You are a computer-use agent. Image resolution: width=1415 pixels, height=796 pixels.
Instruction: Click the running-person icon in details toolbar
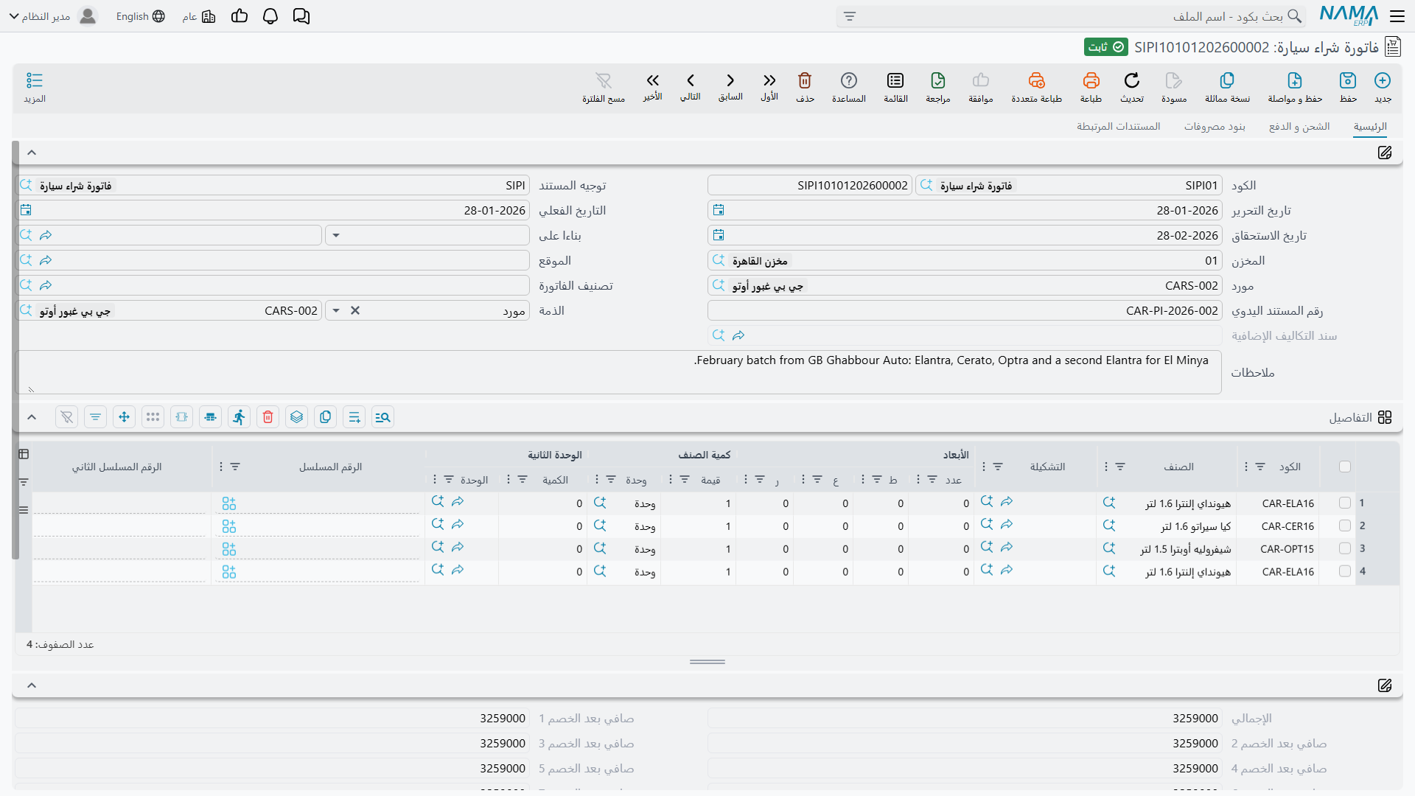click(239, 417)
